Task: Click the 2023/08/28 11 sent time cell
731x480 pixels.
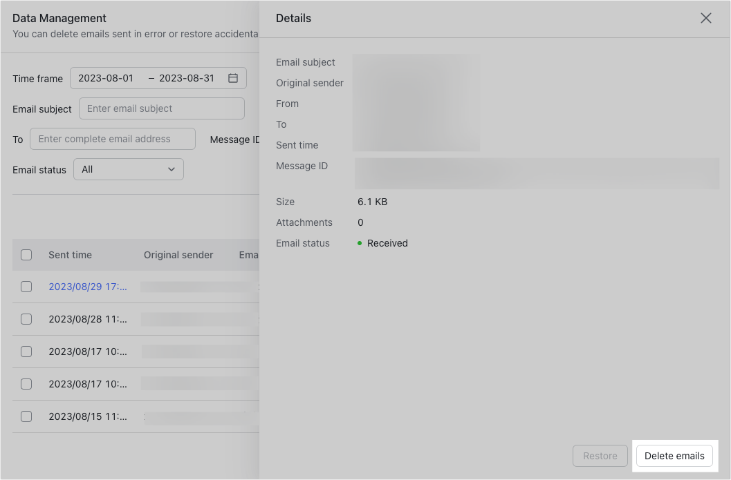Action: coord(88,319)
